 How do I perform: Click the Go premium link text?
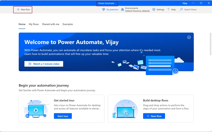coord(112,10)
